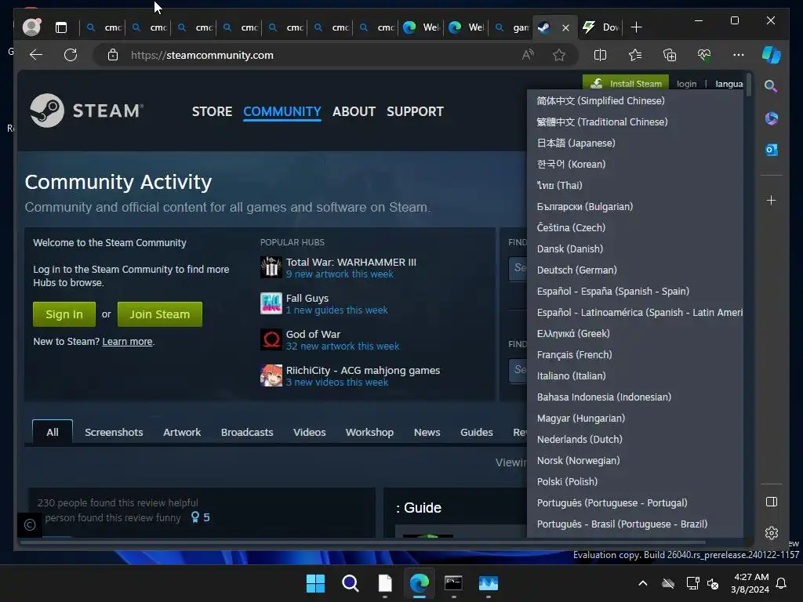803x602 pixels.
Task: Close the active Steam tab
Action: point(565,27)
